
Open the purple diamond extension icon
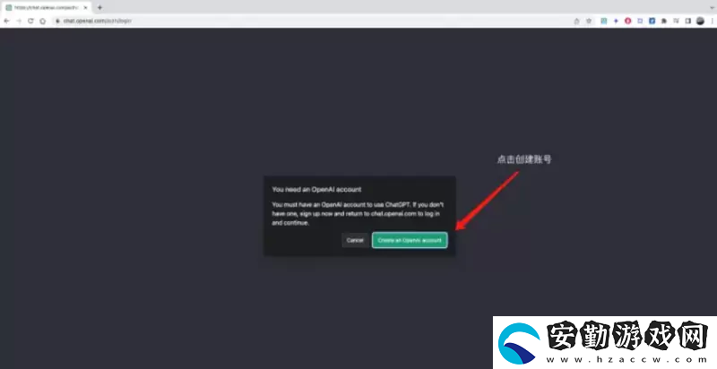pos(616,21)
